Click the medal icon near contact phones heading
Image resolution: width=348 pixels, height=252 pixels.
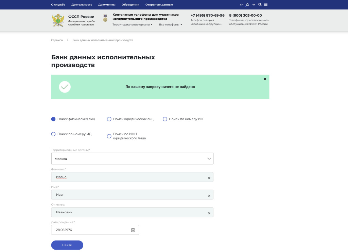tap(106, 19)
